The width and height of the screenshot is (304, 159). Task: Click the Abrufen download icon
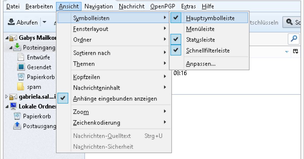11,22
